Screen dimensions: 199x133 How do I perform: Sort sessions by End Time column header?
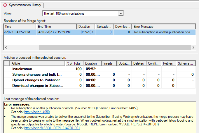click(57, 27)
